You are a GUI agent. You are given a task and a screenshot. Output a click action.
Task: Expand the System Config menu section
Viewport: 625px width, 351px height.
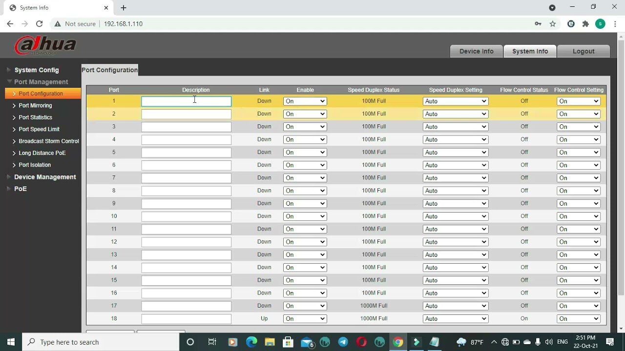coord(36,70)
